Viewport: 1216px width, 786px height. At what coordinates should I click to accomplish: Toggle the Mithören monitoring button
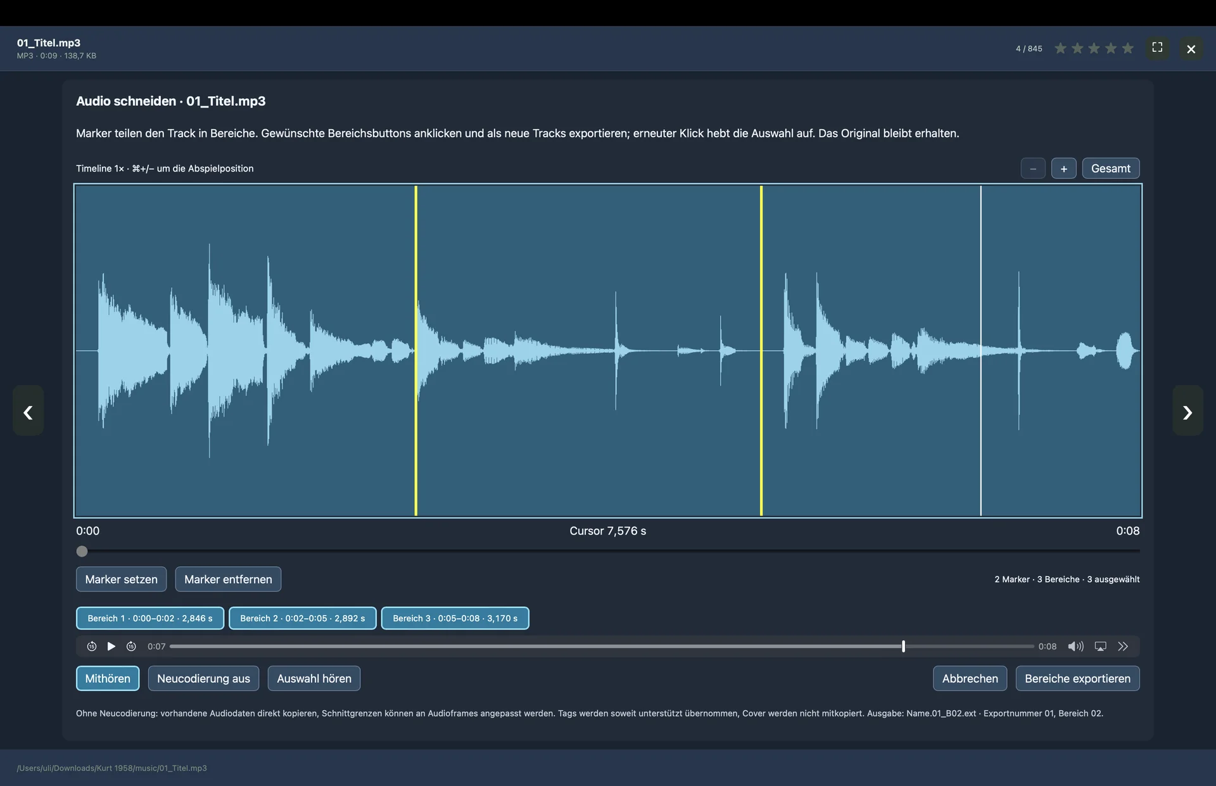(x=108, y=678)
